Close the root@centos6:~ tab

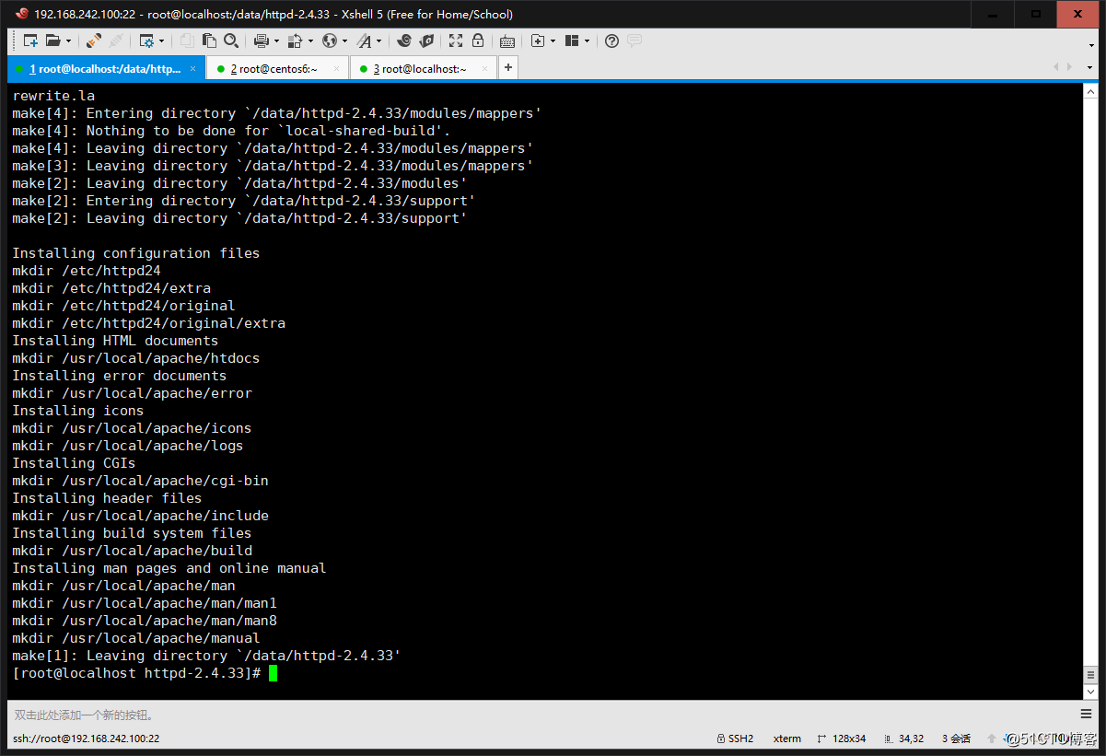click(336, 69)
